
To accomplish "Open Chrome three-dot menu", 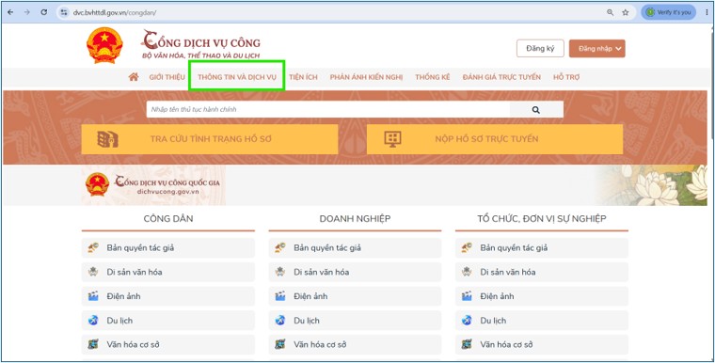I will 707,12.
